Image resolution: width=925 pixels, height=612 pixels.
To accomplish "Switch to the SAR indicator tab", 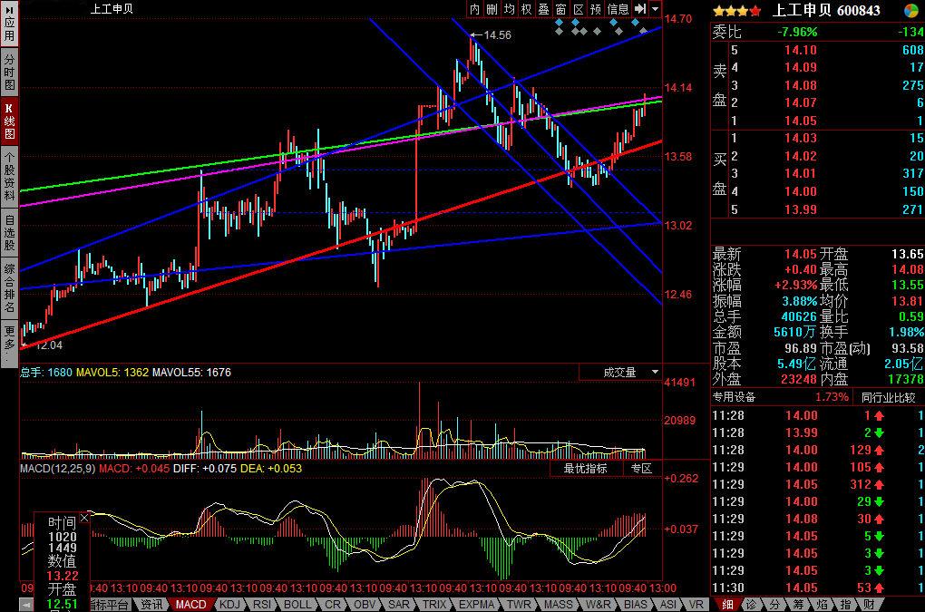I will coord(399,605).
